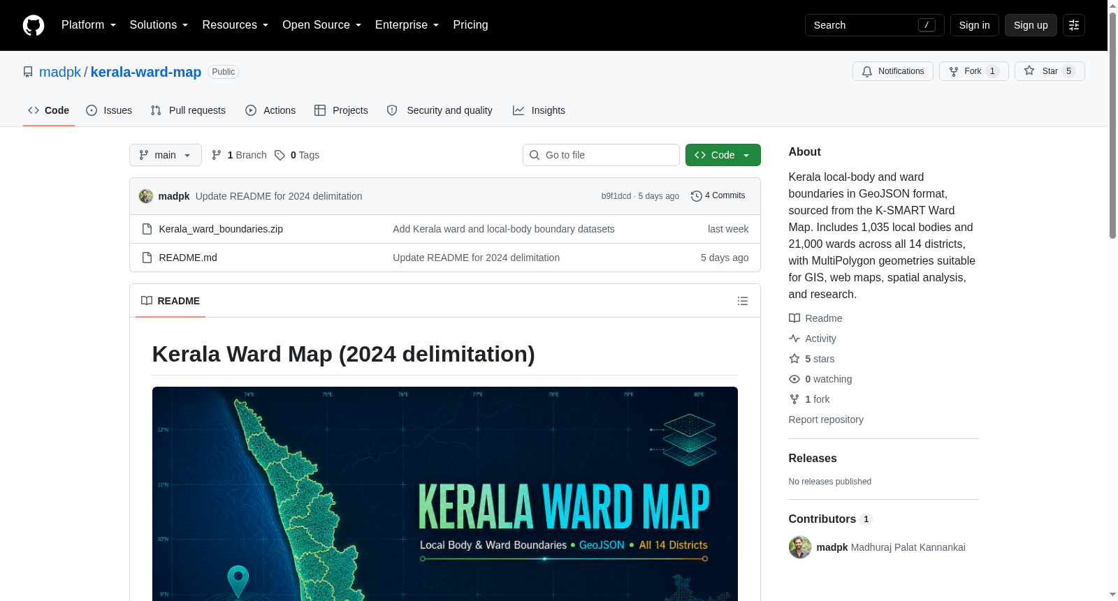Open the kerala-ward-map repository link
Image resolution: width=1118 pixels, height=601 pixels.
[146, 72]
